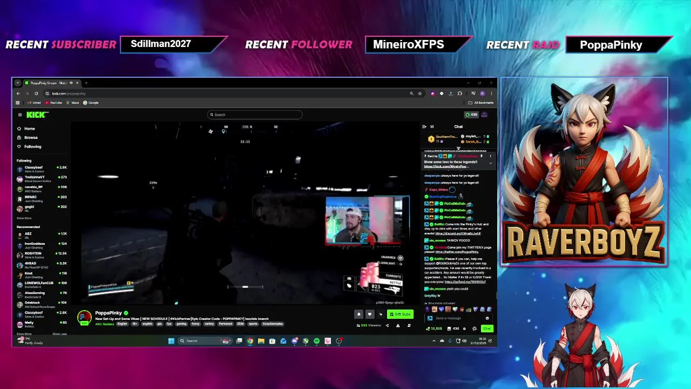Open the Kick user avatar menu
This screenshot has width=691, height=389.
point(485,115)
